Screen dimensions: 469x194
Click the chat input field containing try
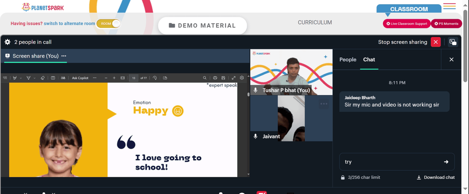click(x=397, y=162)
